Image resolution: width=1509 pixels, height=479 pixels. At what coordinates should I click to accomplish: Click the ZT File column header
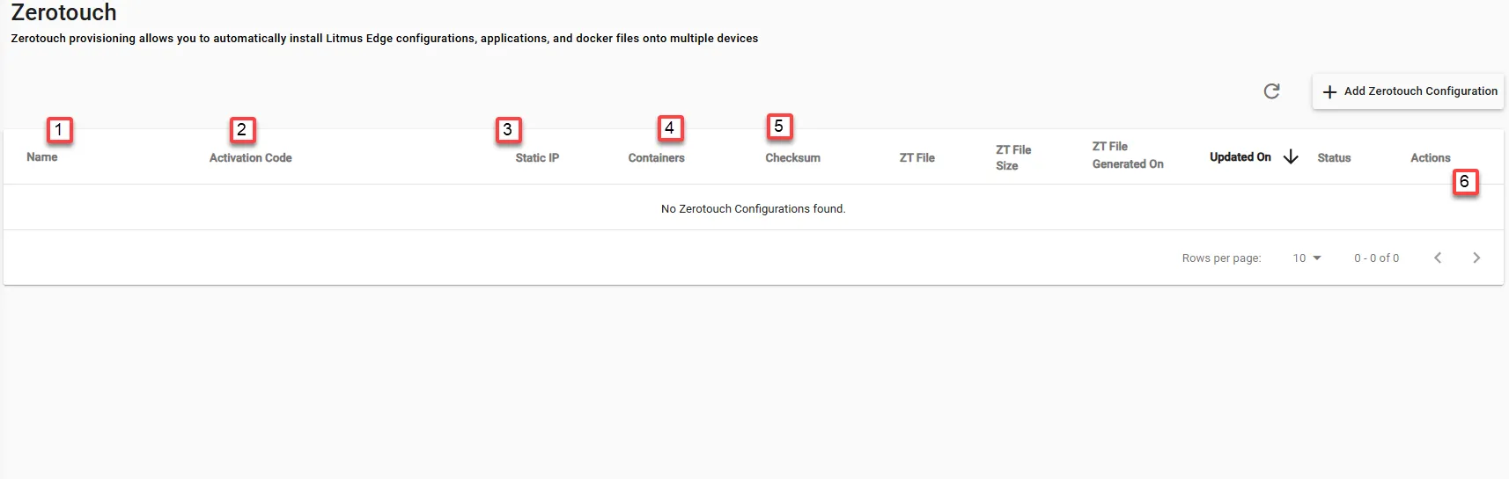(916, 157)
